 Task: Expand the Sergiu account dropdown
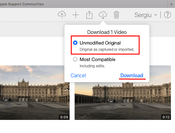pos(146,15)
